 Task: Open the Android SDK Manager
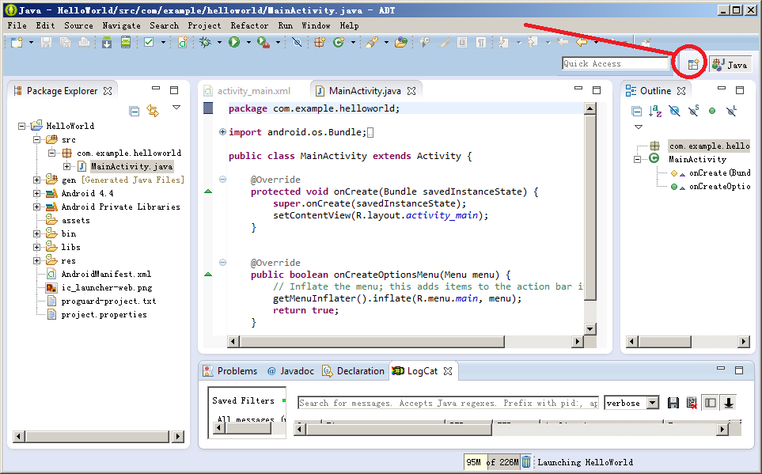tap(107, 43)
